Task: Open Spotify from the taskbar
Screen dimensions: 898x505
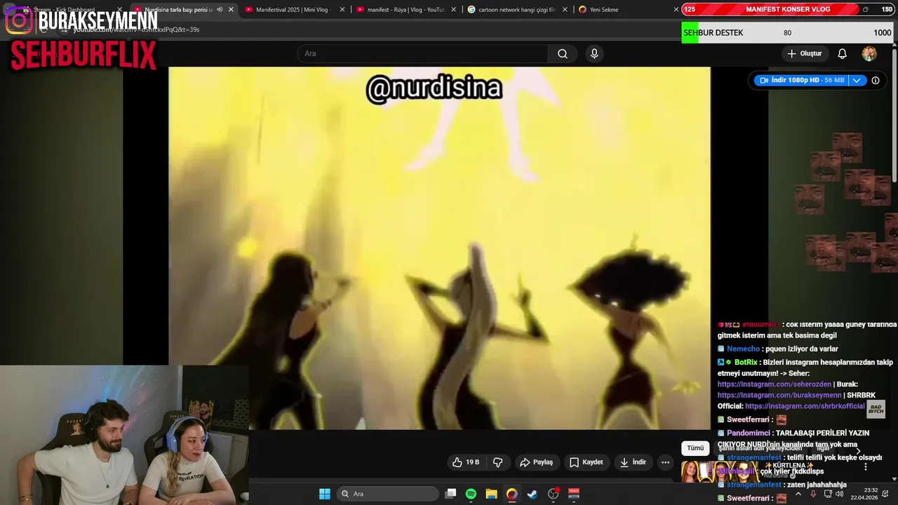Action: point(471,494)
